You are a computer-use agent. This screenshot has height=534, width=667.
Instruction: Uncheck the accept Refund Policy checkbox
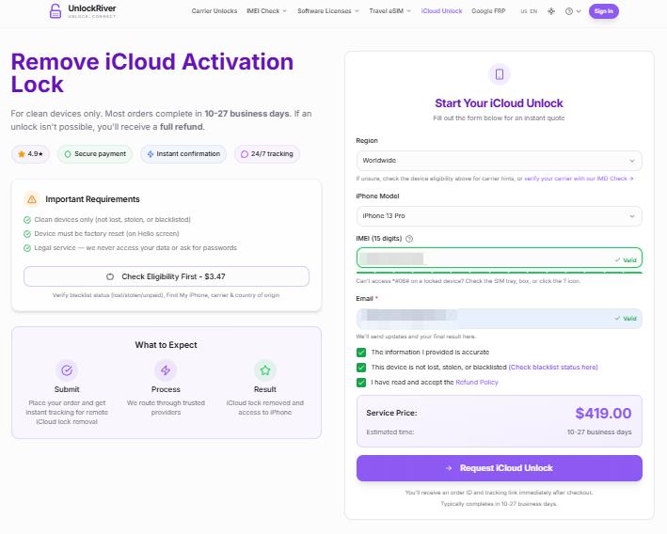[361, 383]
